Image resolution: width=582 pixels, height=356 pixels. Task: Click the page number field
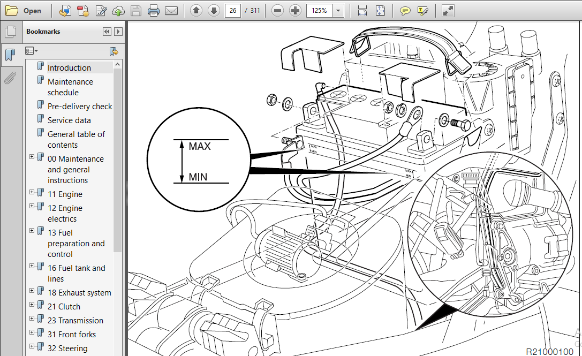click(233, 11)
